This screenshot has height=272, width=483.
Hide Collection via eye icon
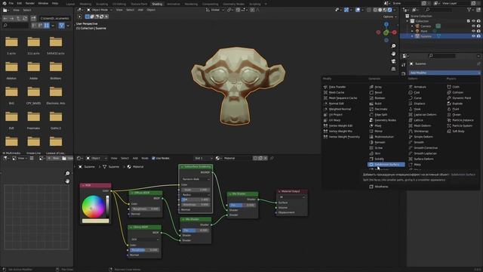tap(473, 21)
